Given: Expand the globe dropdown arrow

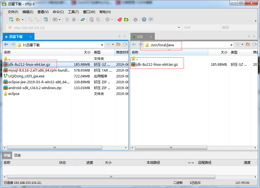Looking at the screenshot, I should tap(112, 19).
